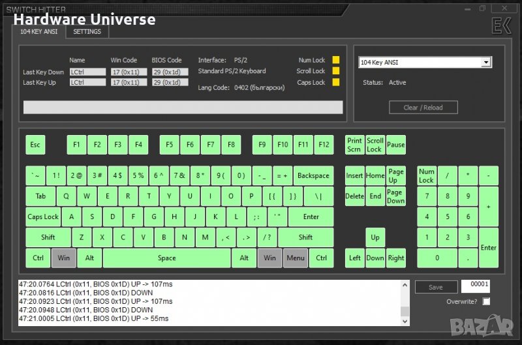Click the Num Lock yellow indicator
The image size is (522, 345).
click(336, 60)
